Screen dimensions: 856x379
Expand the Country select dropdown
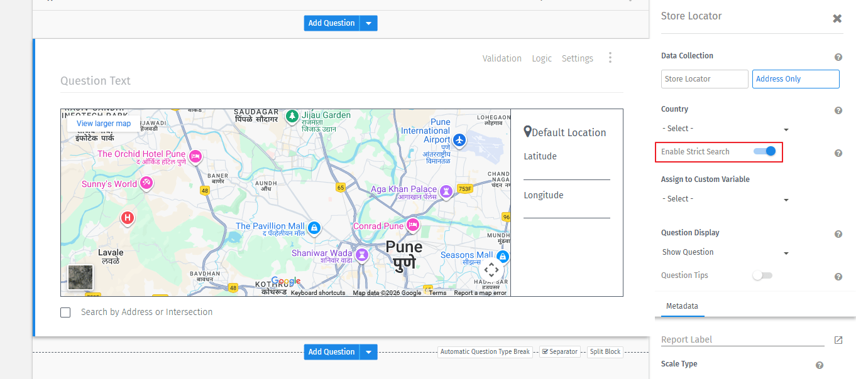(725, 129)
